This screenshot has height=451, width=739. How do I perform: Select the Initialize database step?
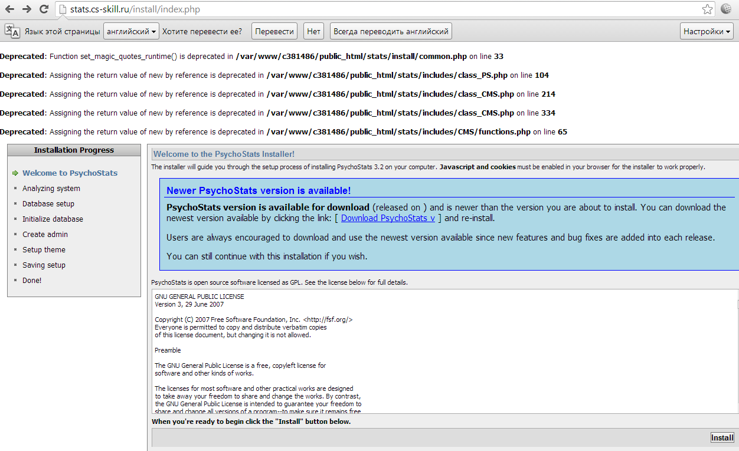53,219
